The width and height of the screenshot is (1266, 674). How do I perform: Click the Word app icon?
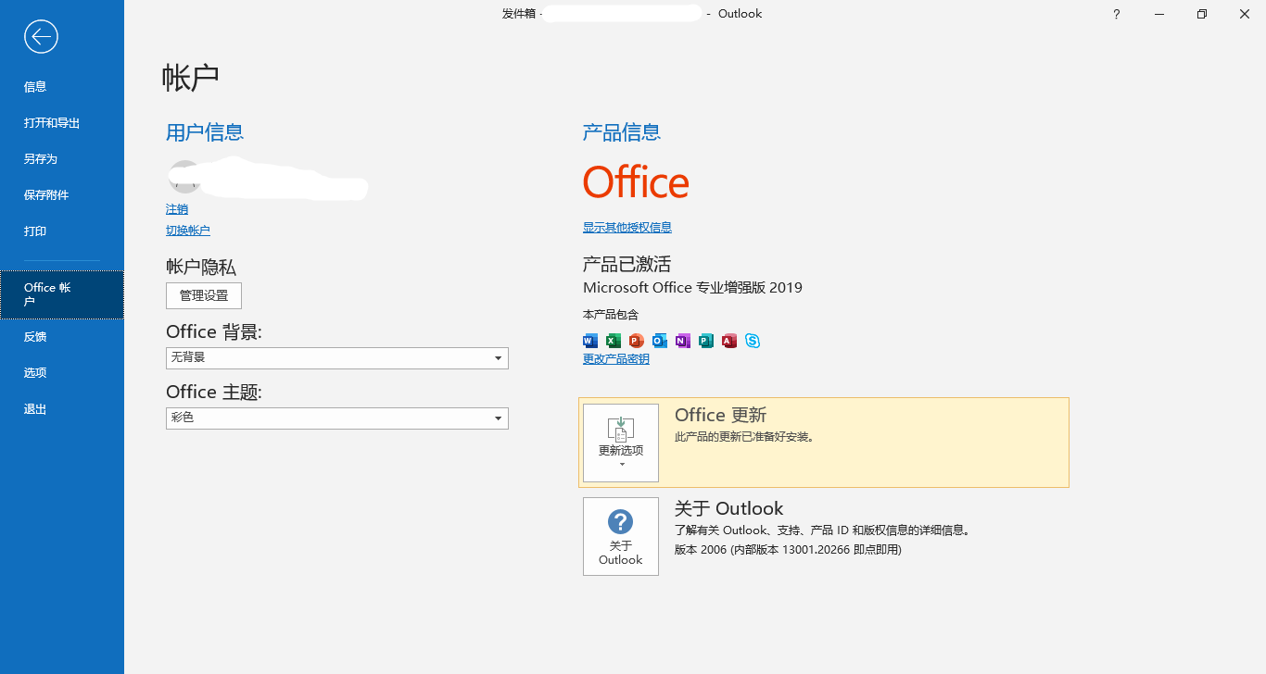590,341
